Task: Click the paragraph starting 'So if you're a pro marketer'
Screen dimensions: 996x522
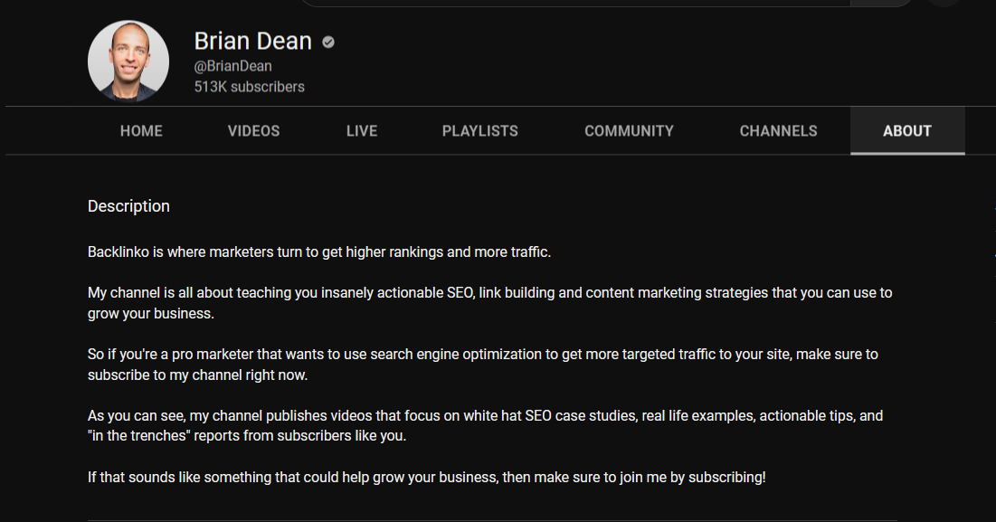Action: pyautogui.click(x=481, y=364)
